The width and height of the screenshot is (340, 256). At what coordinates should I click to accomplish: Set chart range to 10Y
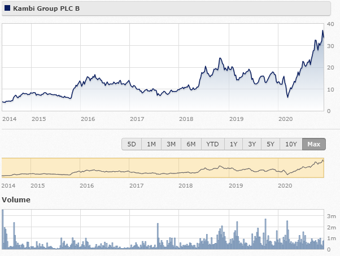pyautogui.click(x=291, y=144)
